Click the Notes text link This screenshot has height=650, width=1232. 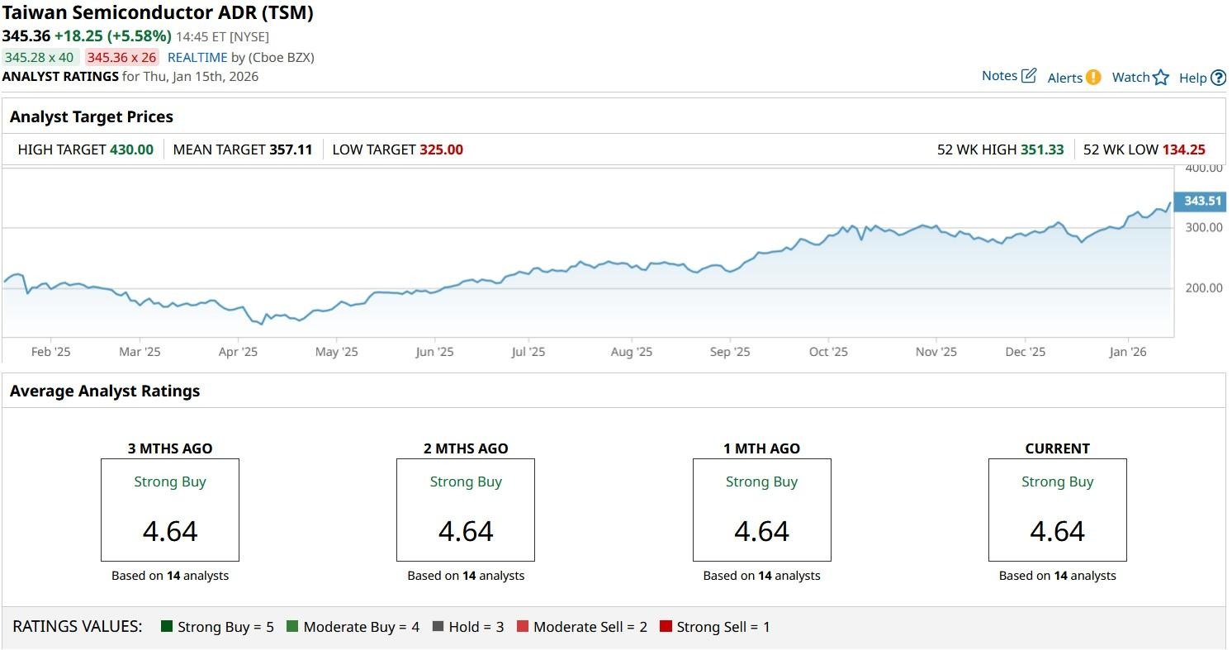(x=999, y=76)
